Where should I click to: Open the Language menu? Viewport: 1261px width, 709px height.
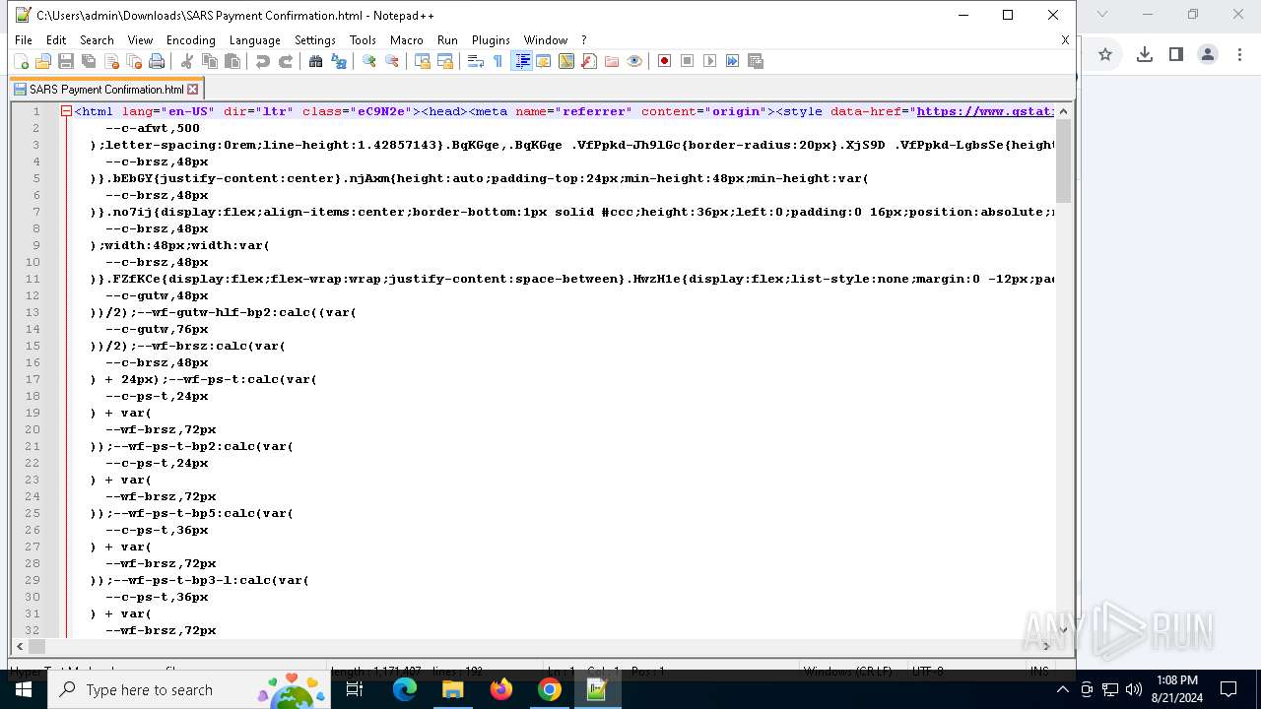click(x=254, y=40)
